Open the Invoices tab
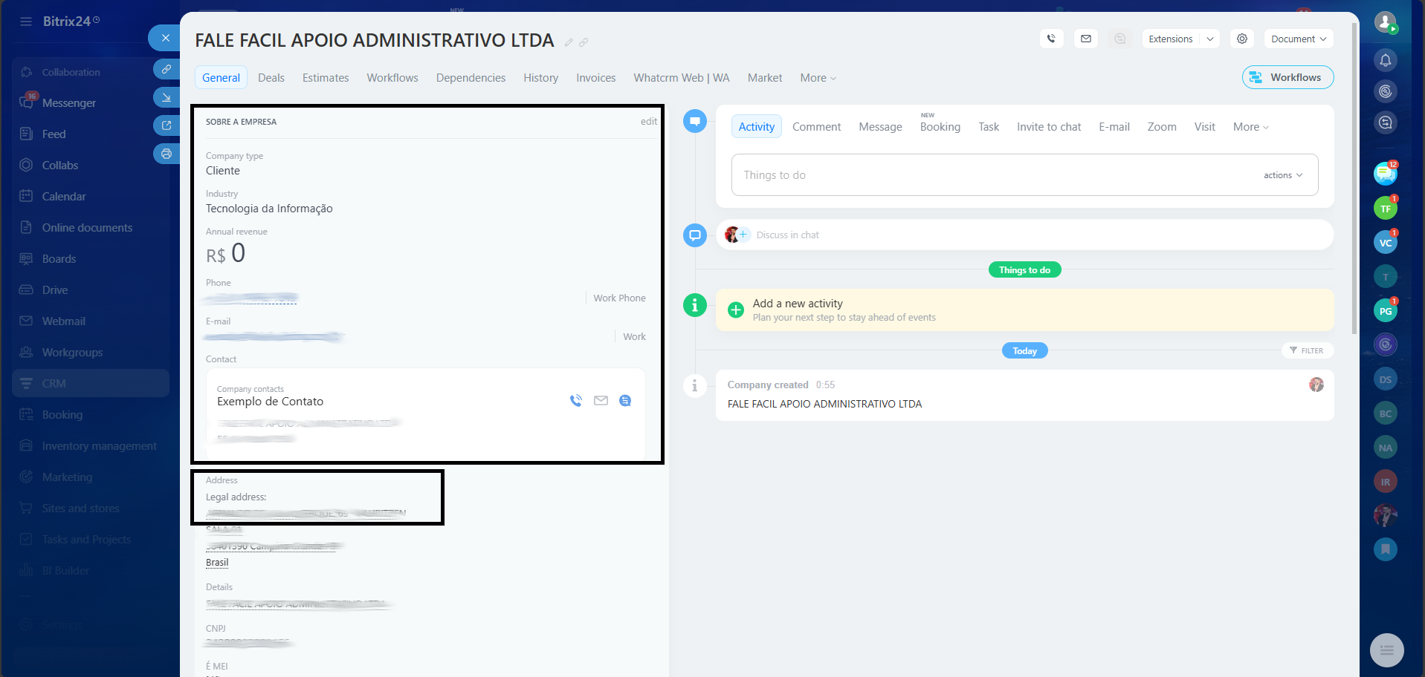 595,78
